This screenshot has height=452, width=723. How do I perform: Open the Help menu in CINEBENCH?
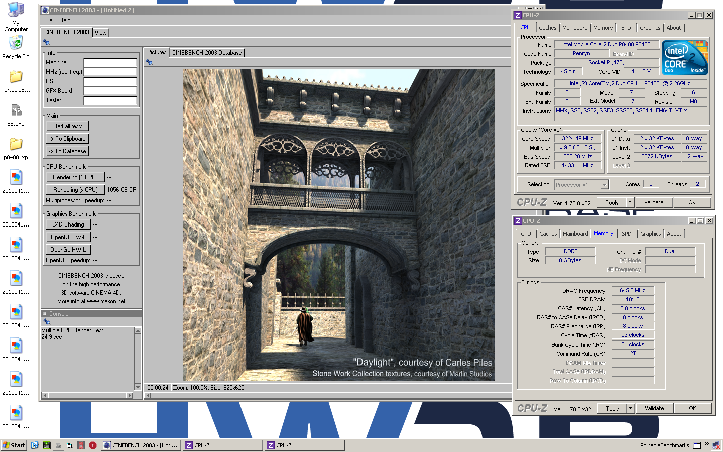(65, 20)
